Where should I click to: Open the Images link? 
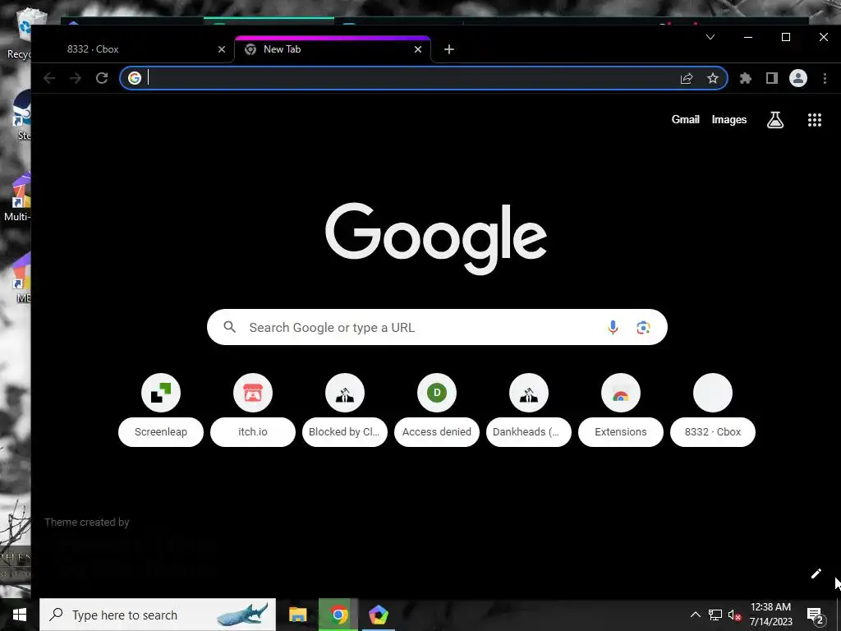coord(729,120)
